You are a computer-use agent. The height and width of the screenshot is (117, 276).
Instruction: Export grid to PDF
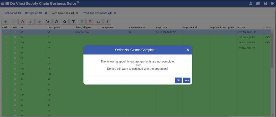pos(90,22)
